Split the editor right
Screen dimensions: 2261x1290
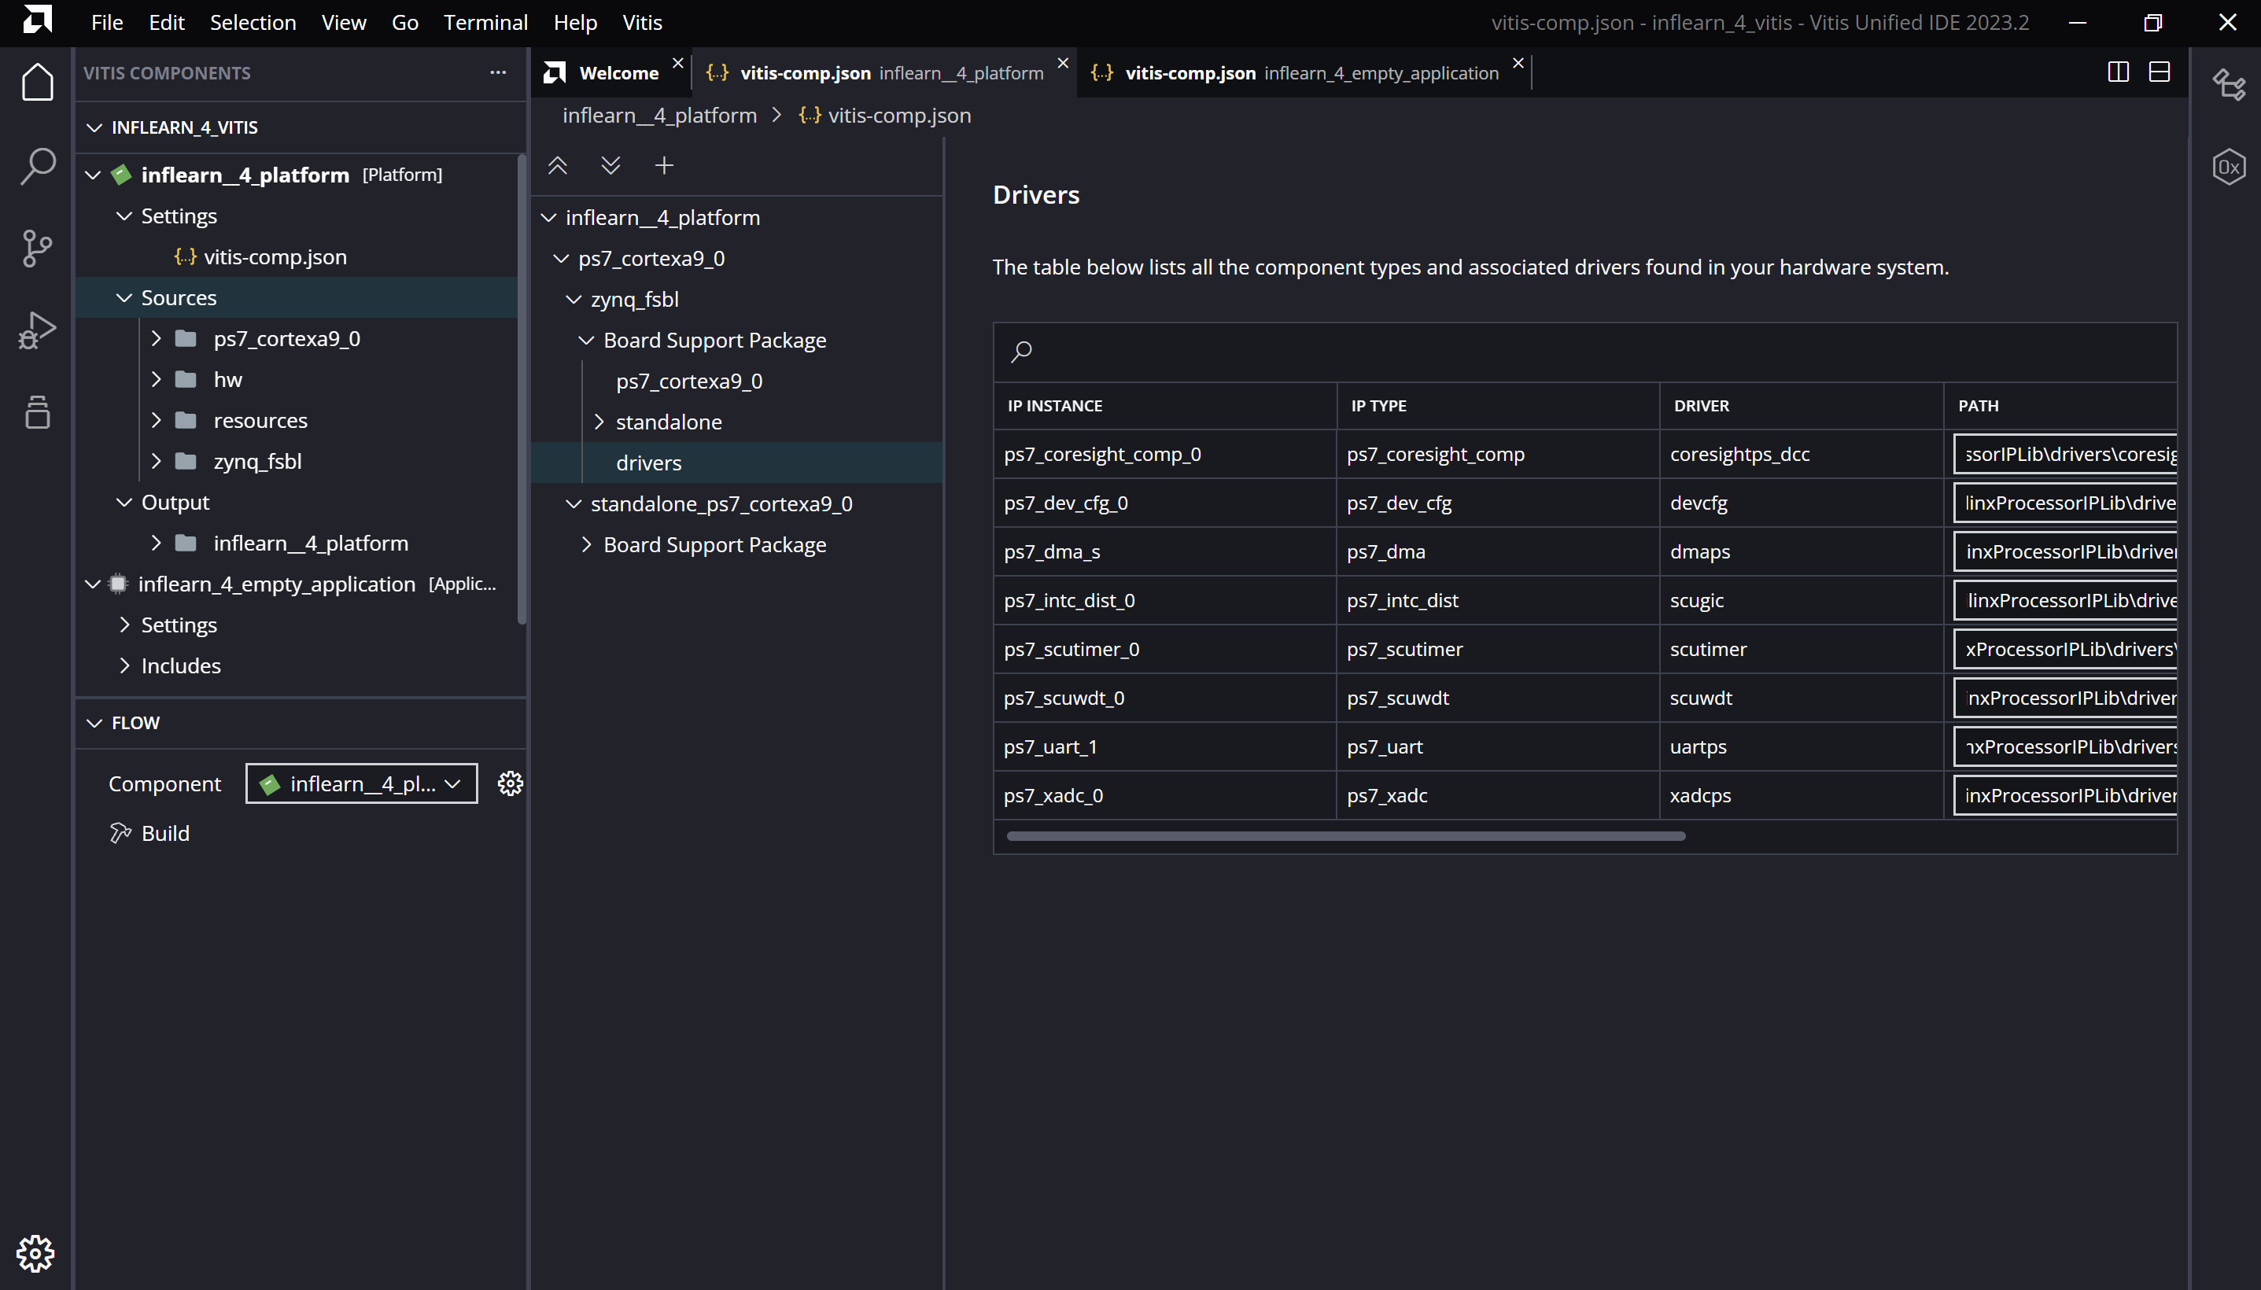(x=2119, y=72)
